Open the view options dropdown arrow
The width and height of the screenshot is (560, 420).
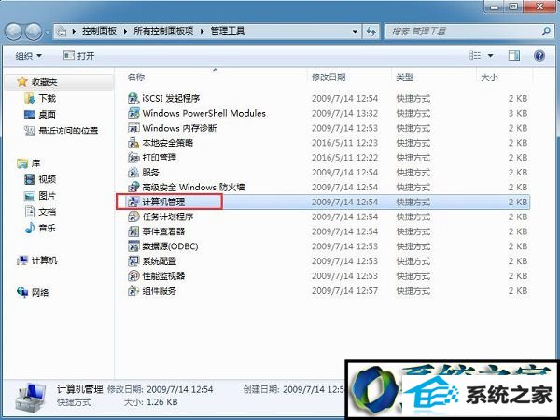pyautogui.click(x=490, y=56)
